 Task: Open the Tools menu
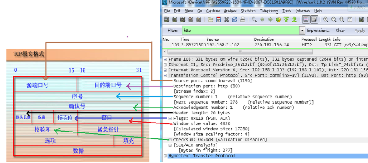(286, 11)
